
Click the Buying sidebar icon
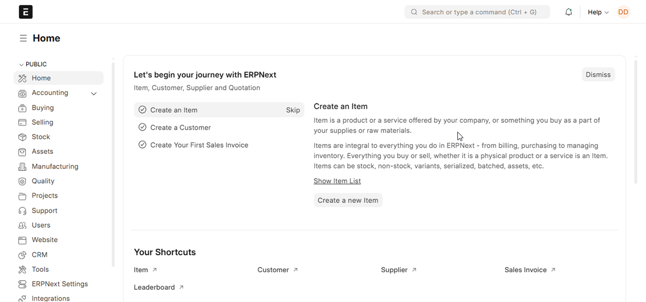[x=22, y=108]
